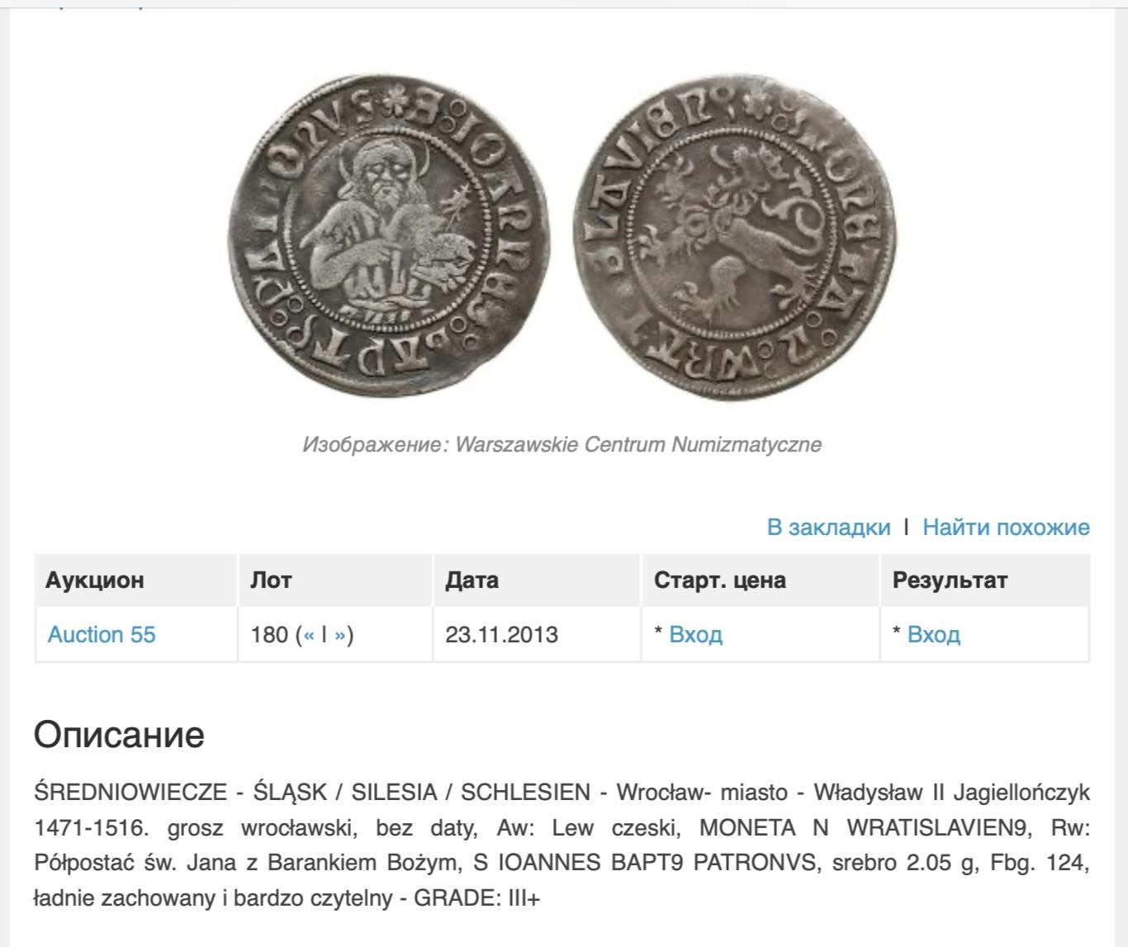Image resolution: width=1128 pixels, height=947 pixels.
Task: Add lot to bookmarks via В закладки
Action: click(x=828, y=527)
